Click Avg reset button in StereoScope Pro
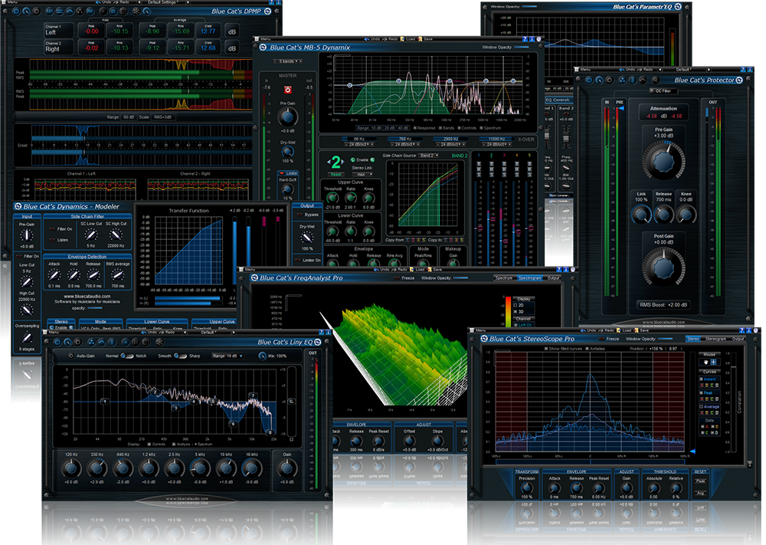The width and height of the screenshot is (766, 545). 701,493
